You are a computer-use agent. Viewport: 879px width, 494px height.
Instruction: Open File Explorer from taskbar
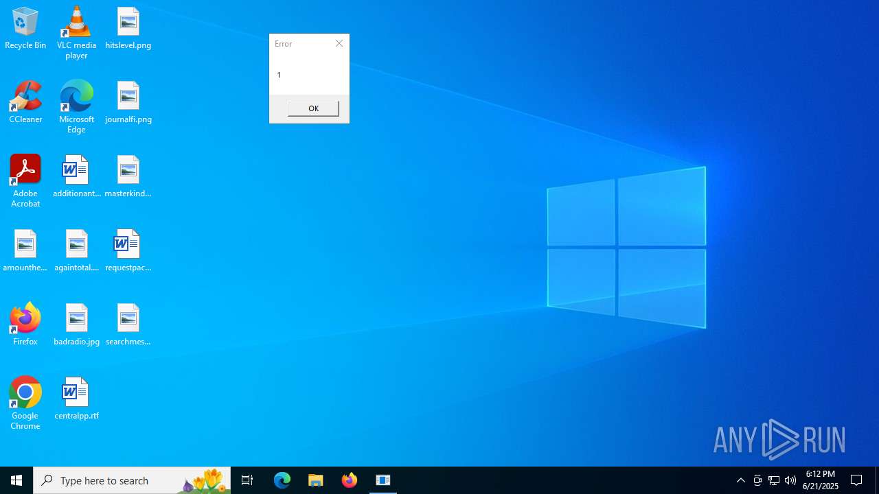[x=316, y=480]
